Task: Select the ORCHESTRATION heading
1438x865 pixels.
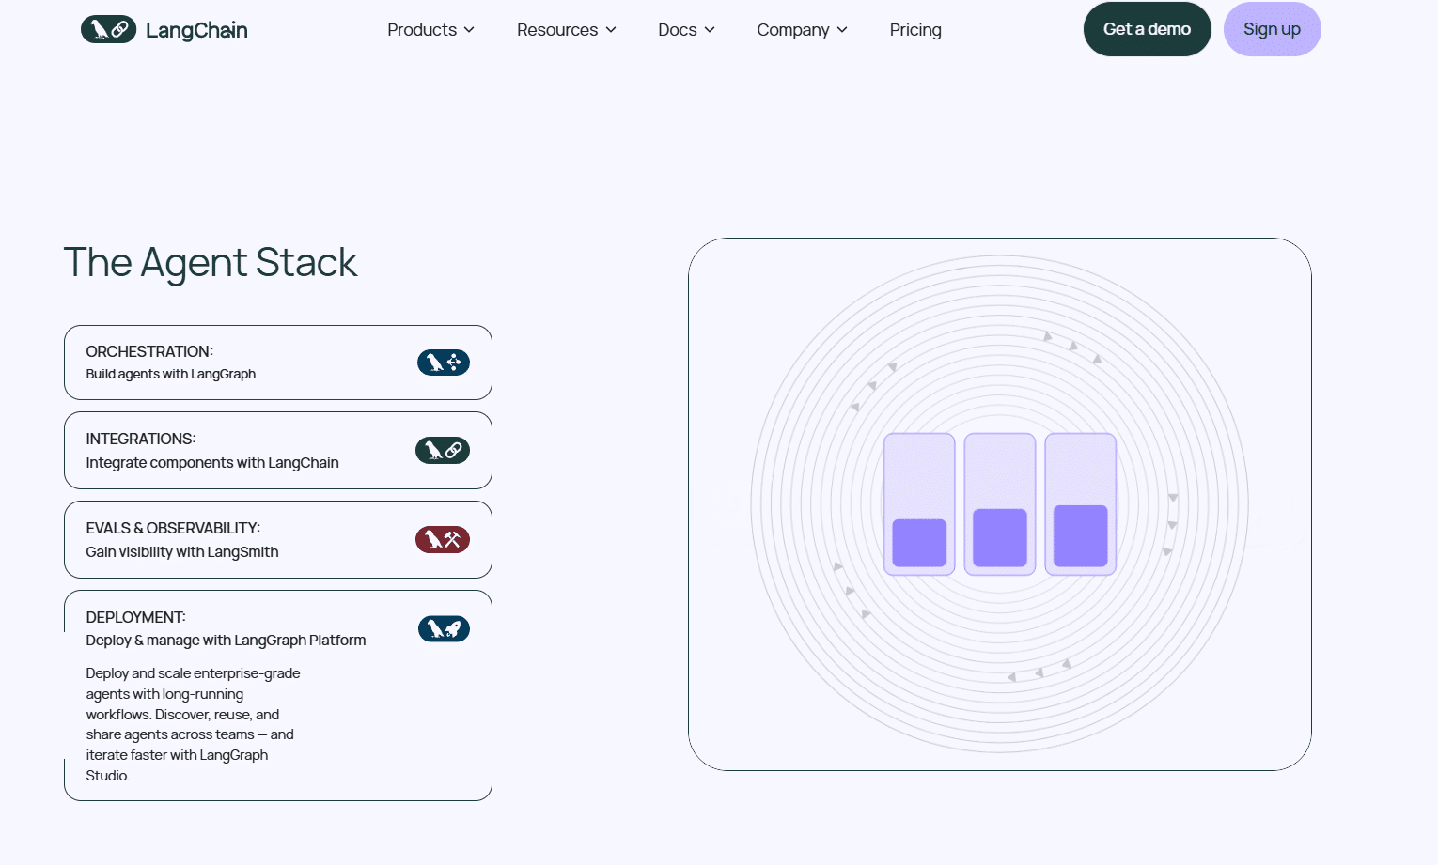Action: pos(149,351)
